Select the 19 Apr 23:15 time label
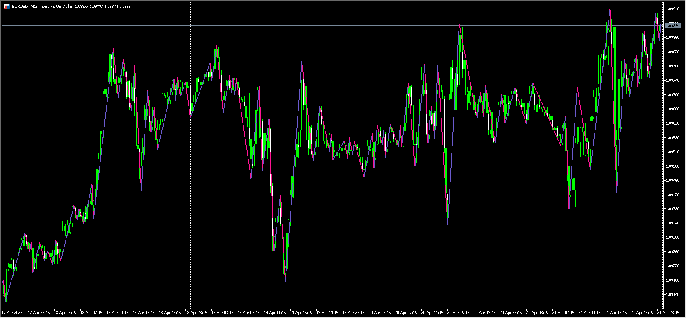Image resolution: width=686 pixels, height=318 pixels. [x=354, y=313]
